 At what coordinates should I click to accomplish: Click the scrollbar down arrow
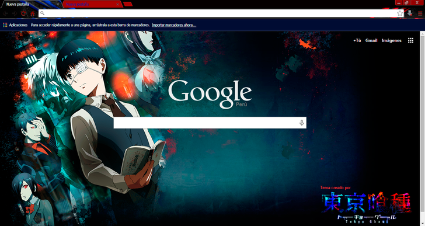(x=423, y=224)
